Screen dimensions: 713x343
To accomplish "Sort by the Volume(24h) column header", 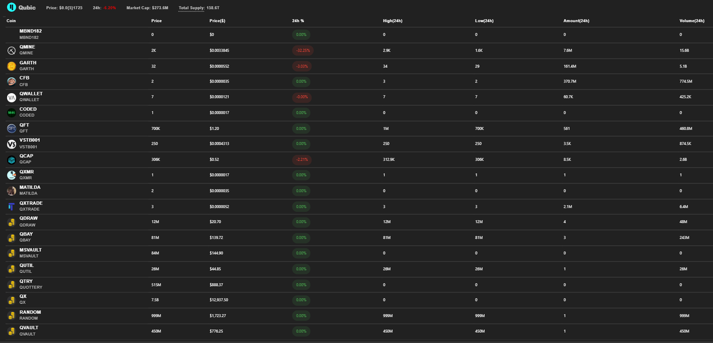I will coord(692,21).
